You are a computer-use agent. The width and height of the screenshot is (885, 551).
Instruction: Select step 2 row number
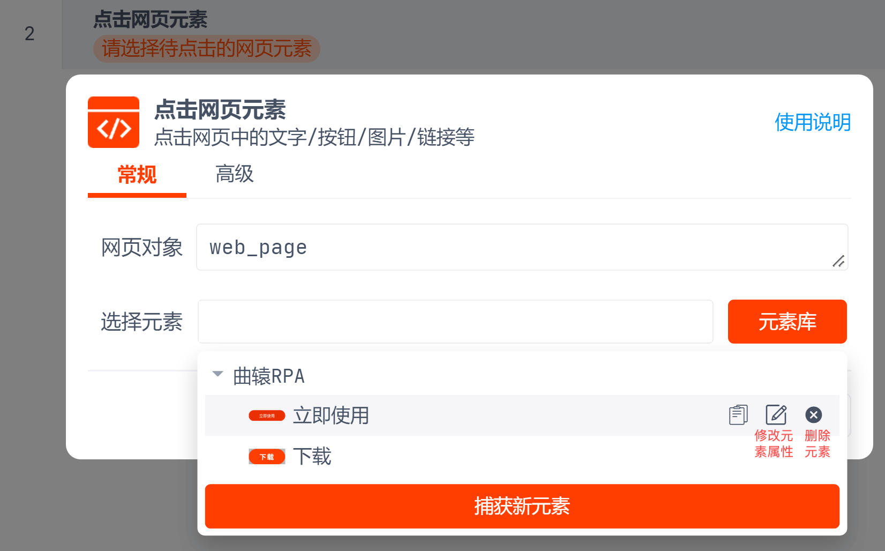click(29, 34)
